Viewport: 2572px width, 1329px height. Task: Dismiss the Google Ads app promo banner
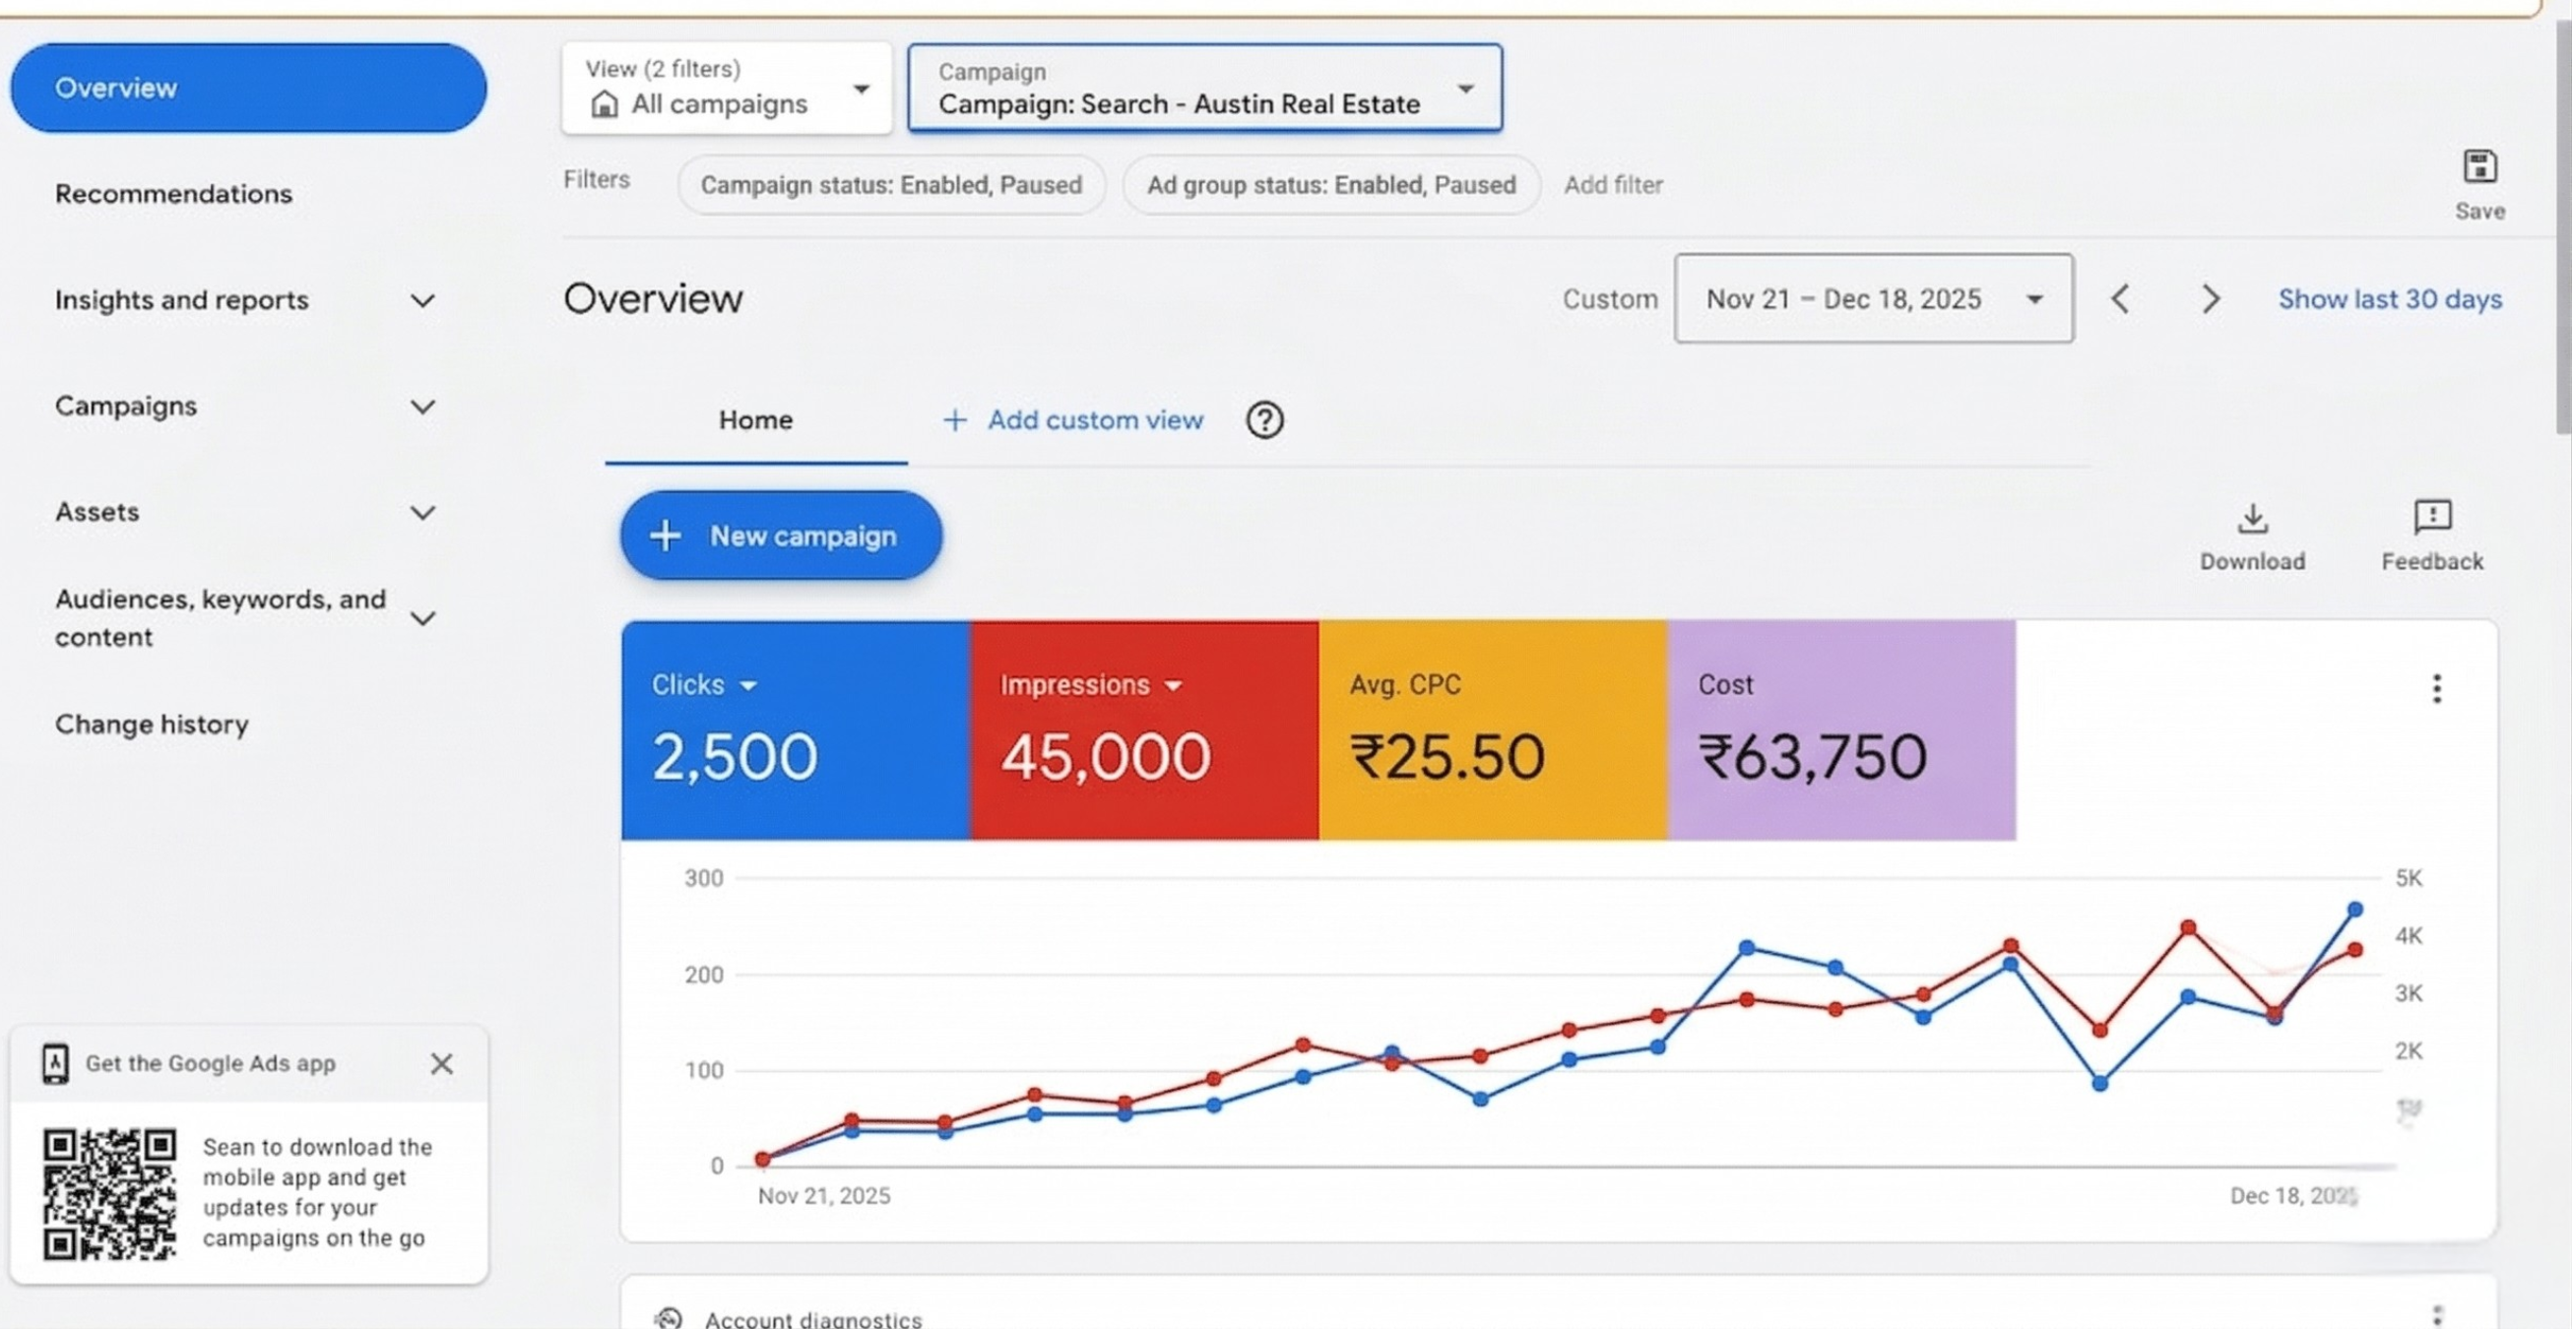point(441,1063)
